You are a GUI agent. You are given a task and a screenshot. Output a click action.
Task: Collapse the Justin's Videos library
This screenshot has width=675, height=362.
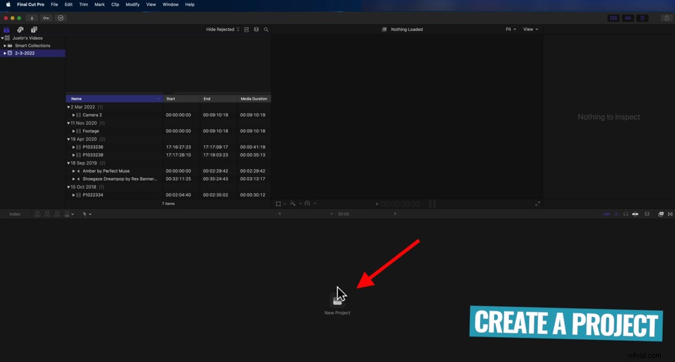[x=2, y=38]
